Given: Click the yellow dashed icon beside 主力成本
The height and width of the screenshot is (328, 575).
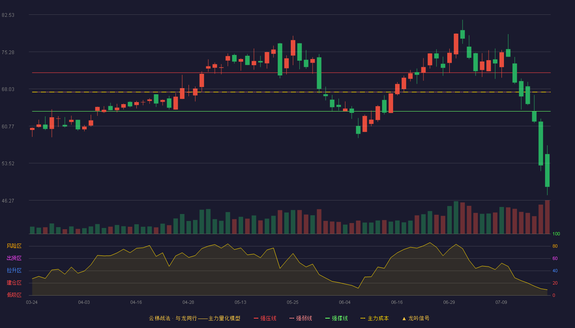Looking at the screenshot, I should (363, 319).
